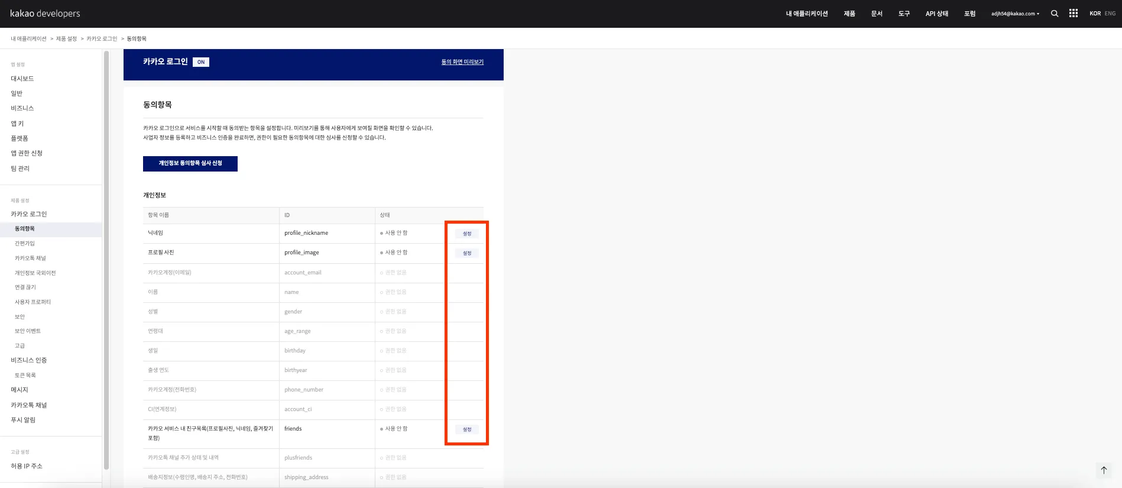1122x488 pixels.
Task: Click 설정 for the 닉네임 row
Action: click(x=467, y=234)
